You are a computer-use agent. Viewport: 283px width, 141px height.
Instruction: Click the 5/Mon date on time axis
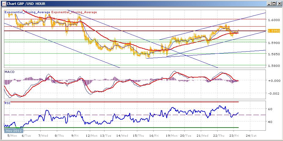pyautogui.click(x=13, y=136)
